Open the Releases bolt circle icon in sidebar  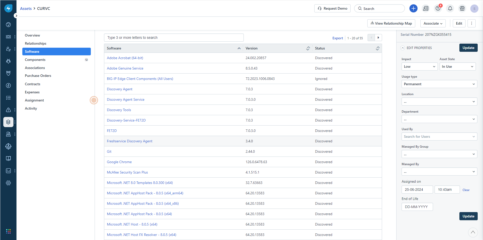[x=8, y=85]
